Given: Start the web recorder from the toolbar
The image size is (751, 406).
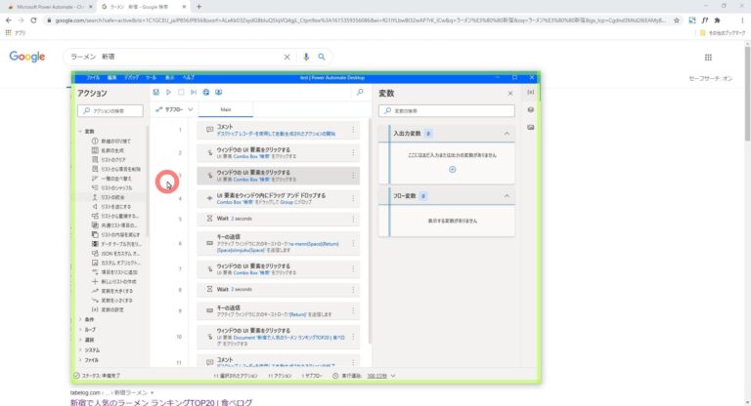Looking at the screenshot, I should (206, 93).
